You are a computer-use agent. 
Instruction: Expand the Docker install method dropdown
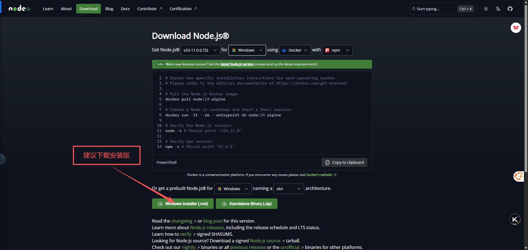(295, 50)
